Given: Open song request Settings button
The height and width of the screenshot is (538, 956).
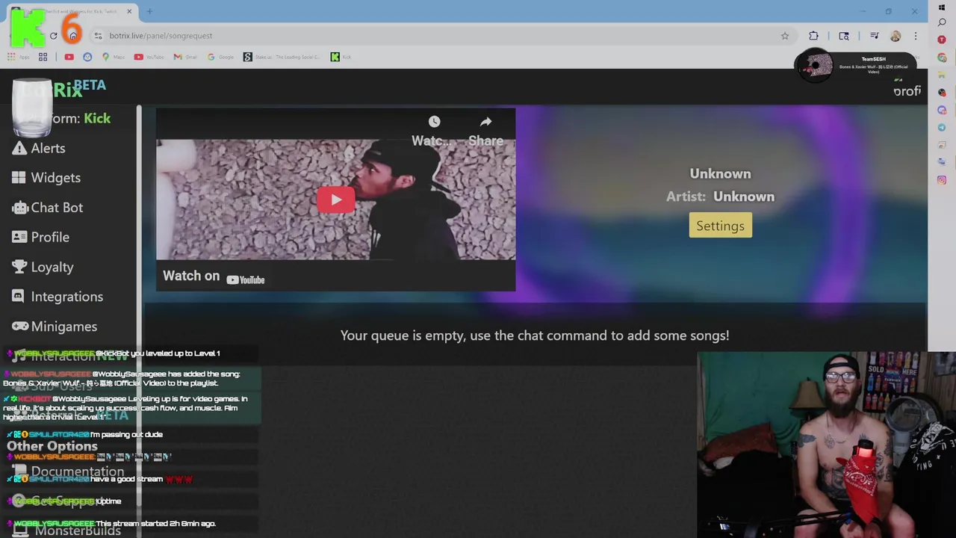Looking at the screenshot, I should tap(720, 226).
